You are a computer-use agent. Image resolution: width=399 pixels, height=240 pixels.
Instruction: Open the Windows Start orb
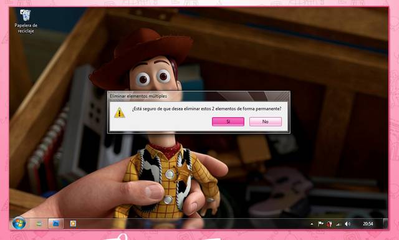tap(19, 223)
